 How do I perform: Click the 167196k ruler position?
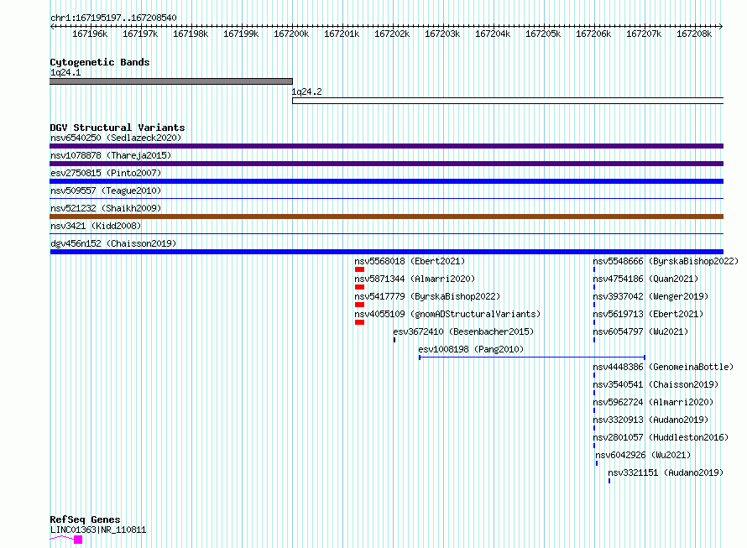tap(90, 34)
